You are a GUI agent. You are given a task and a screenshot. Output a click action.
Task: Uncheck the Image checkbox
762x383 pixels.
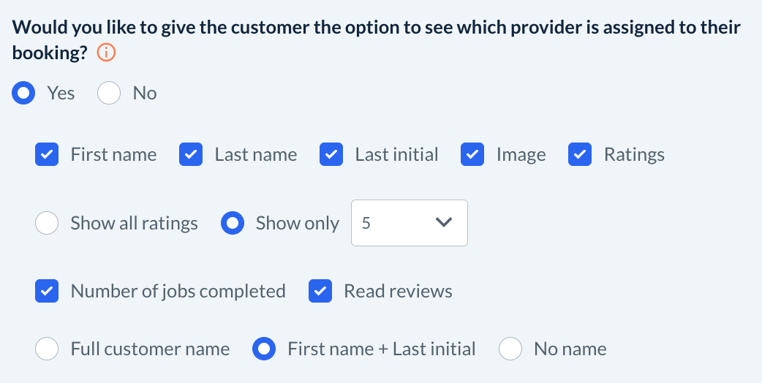tap(472, 155)
